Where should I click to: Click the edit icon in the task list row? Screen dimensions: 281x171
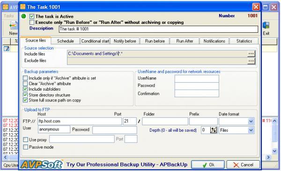7,49
